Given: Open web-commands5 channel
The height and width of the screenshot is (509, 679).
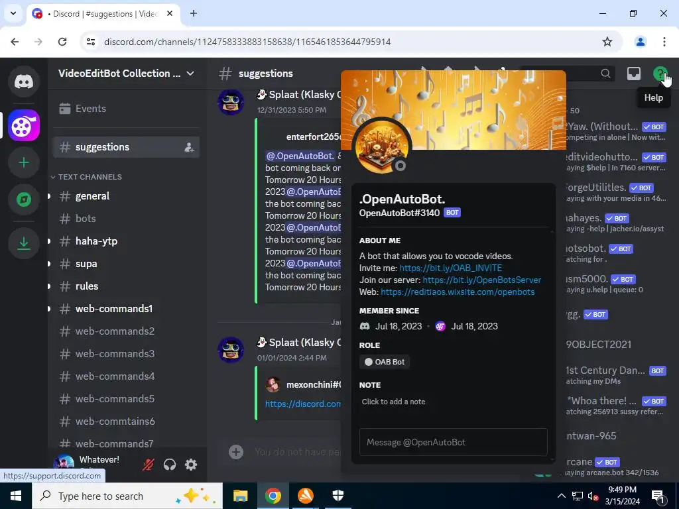Looking at the screenshot, I should pos(126,398).
